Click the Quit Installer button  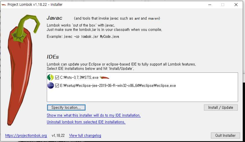click(225, 135)
